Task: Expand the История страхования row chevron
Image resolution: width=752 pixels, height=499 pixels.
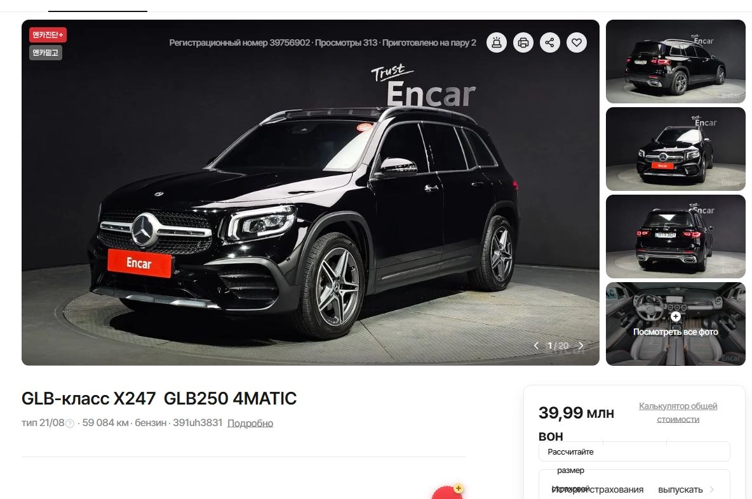Action: point(712,489)
